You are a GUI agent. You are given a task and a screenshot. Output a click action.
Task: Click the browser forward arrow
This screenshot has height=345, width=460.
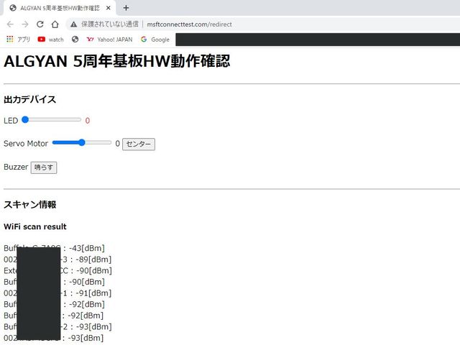tap(25, 24)
